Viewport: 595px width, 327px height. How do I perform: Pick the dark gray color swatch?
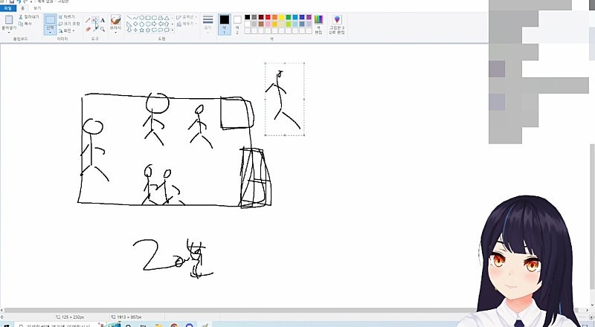tap(254, 17)
